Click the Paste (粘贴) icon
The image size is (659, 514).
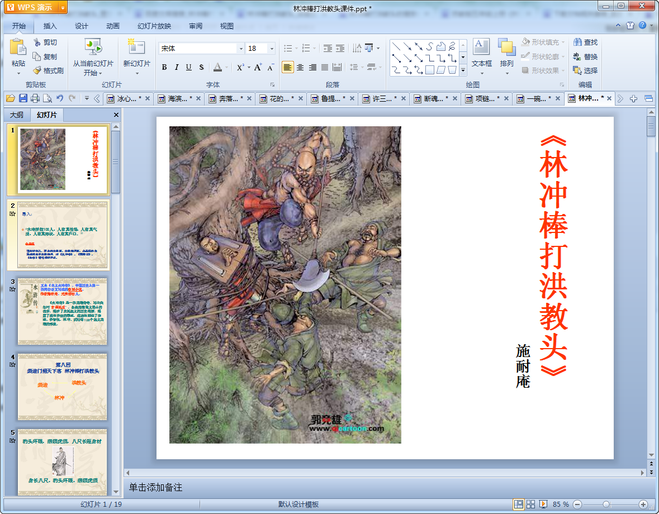pyautogui.click(x=18, y=47)
